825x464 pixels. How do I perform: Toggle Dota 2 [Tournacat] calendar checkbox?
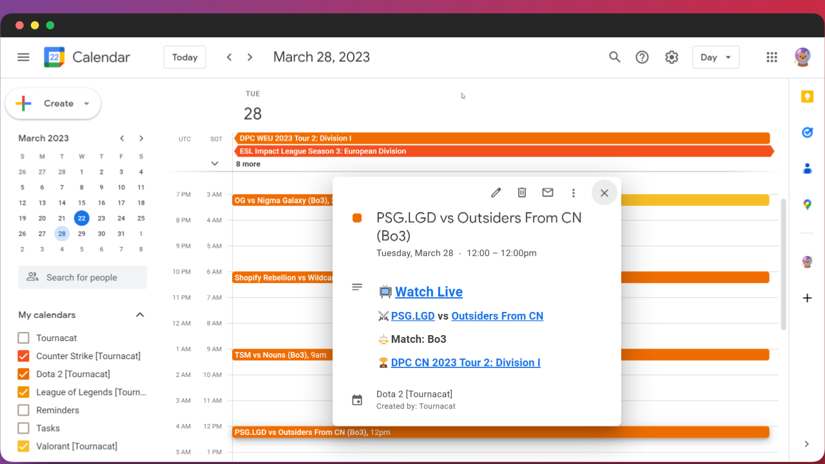24,374
